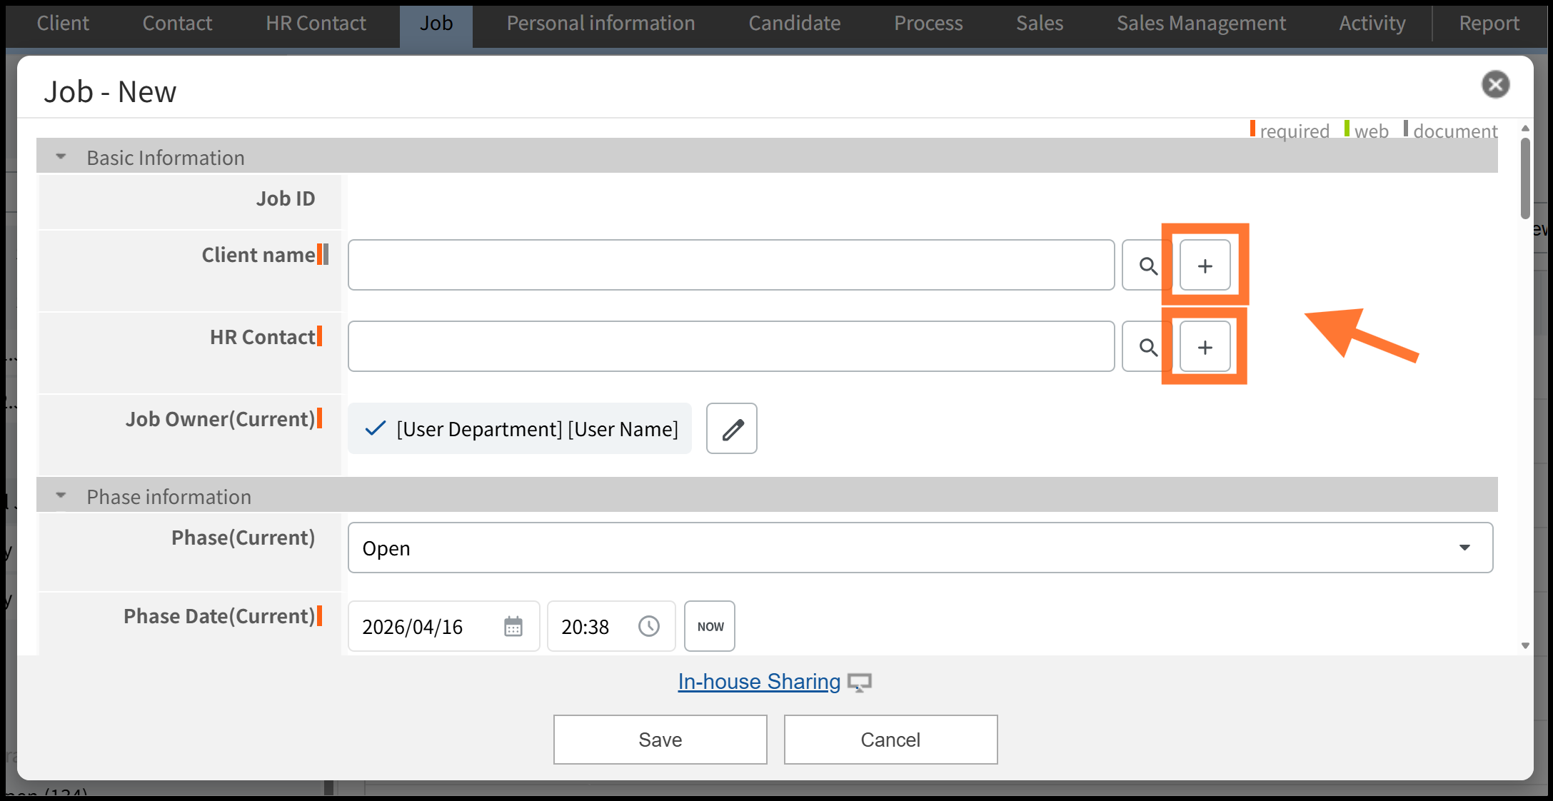Click the dialog's vertical scrollbar thumb
Screen dimensions: 1553x801
pos(1525,178)
